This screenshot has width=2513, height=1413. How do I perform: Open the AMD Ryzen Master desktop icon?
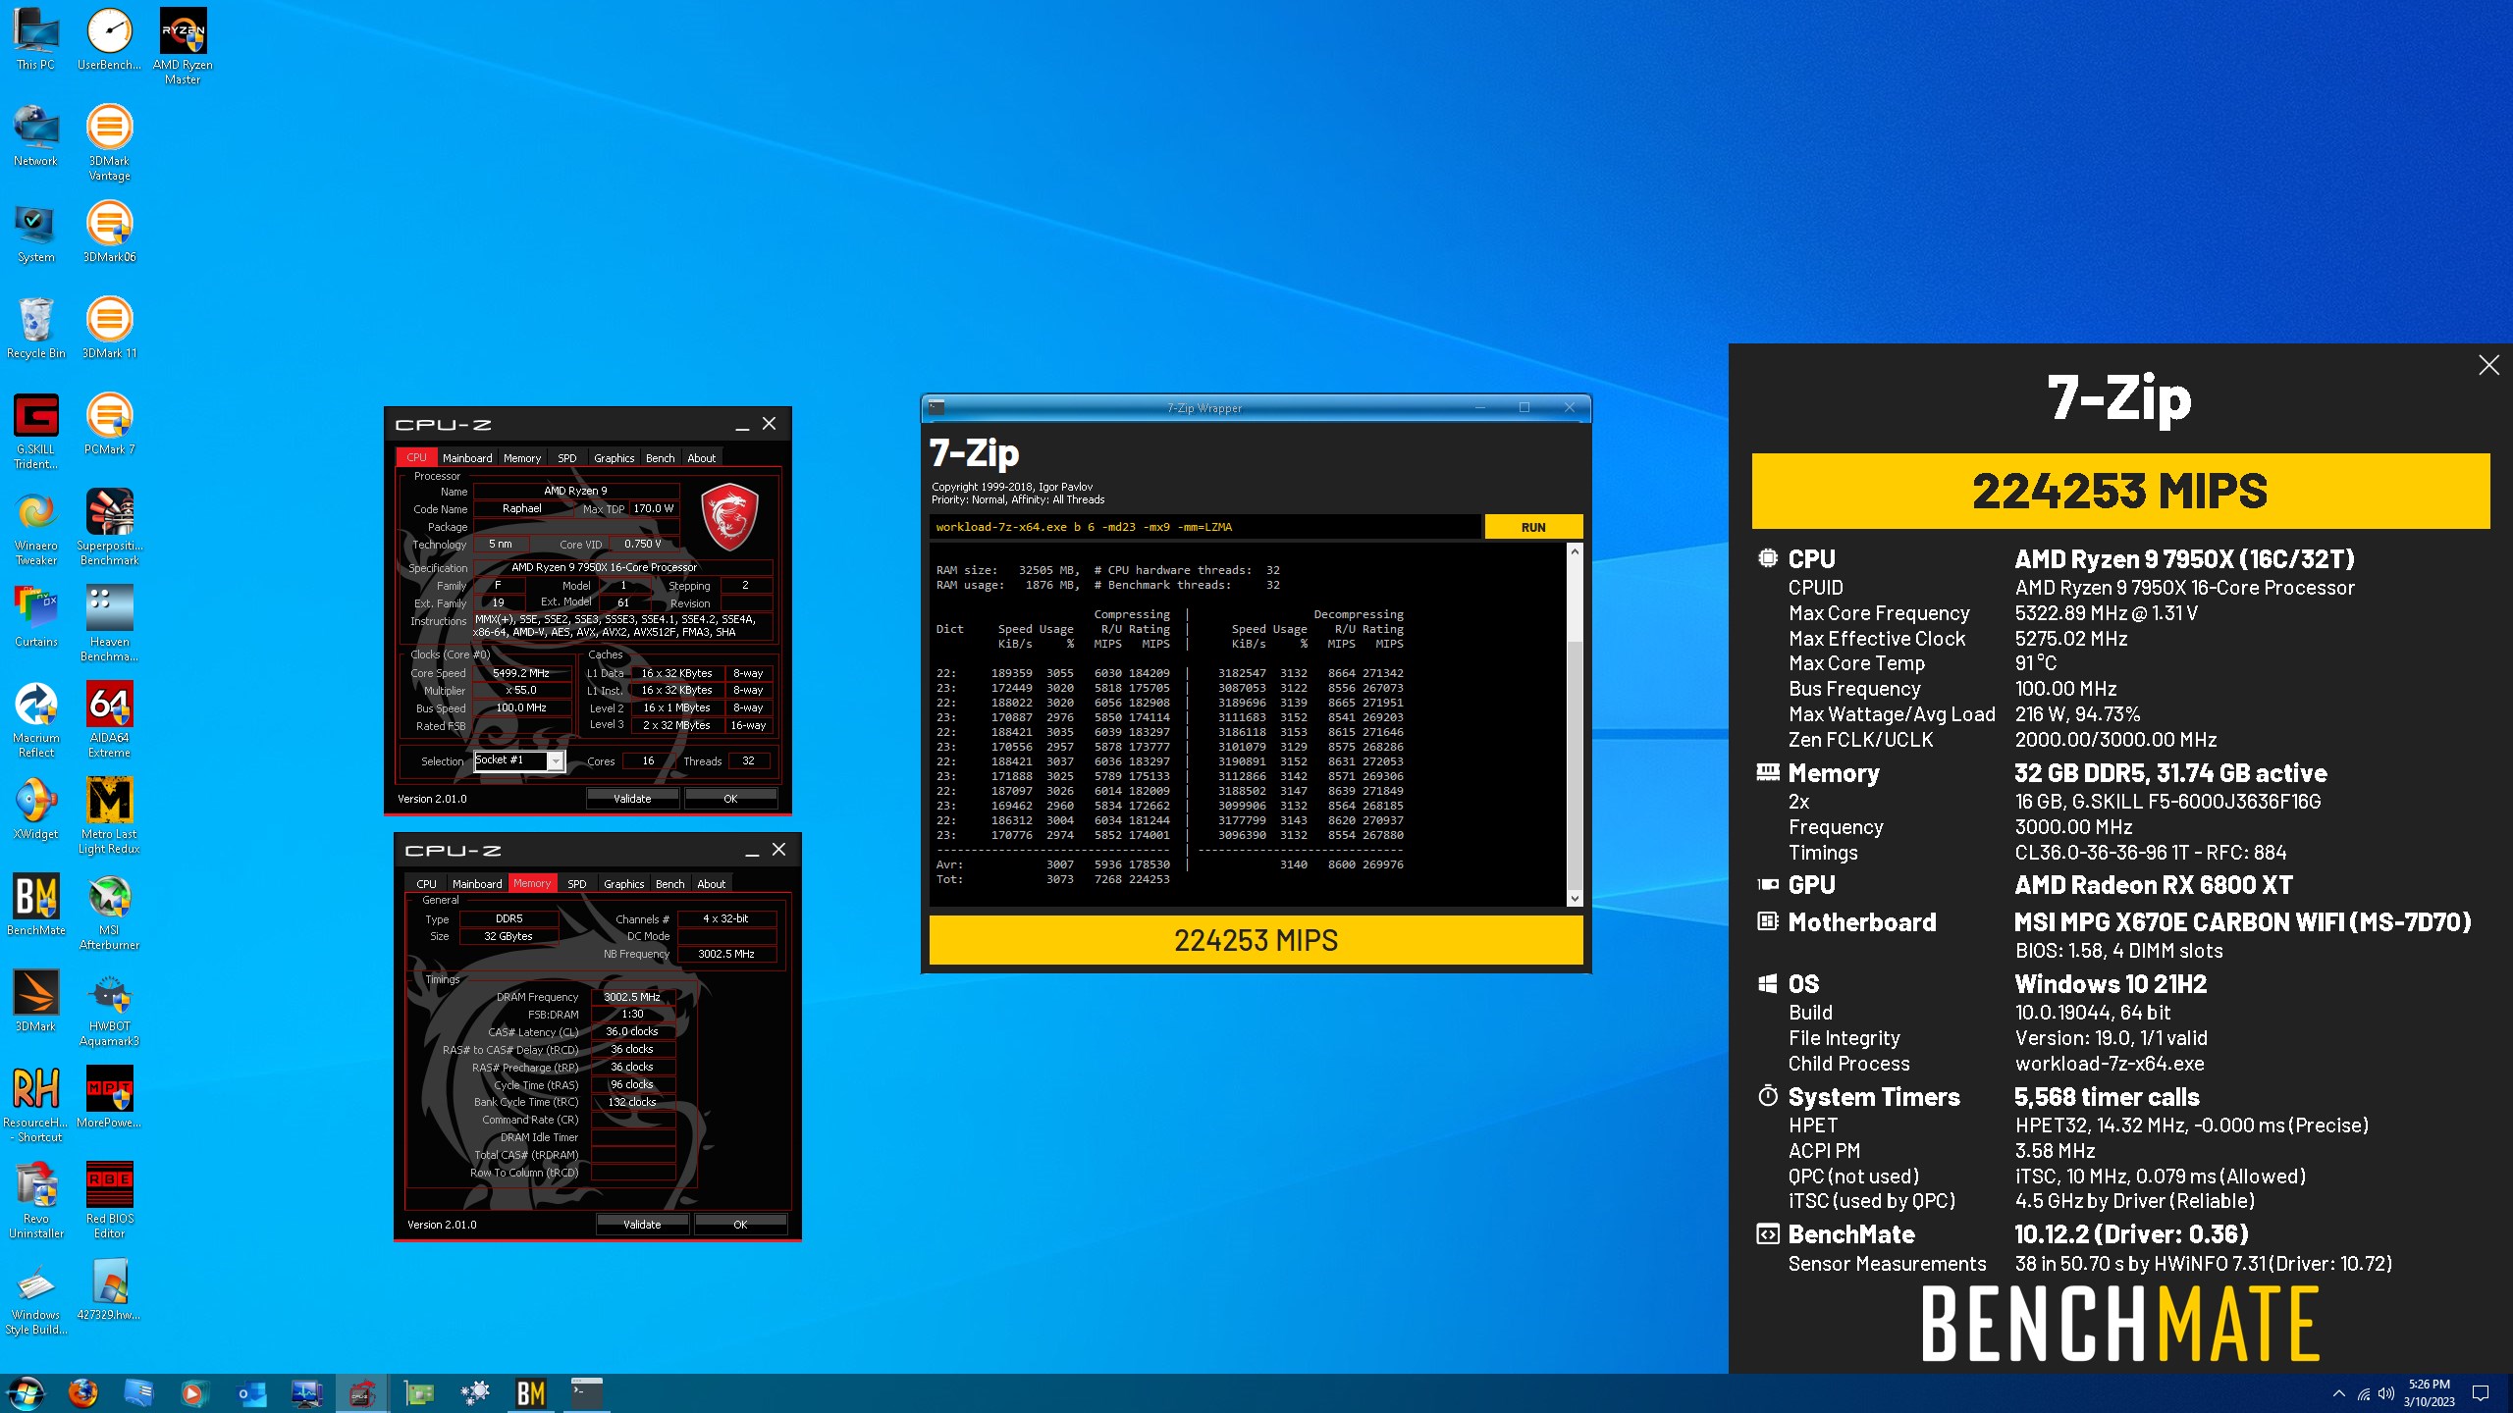tap(183, 46)
